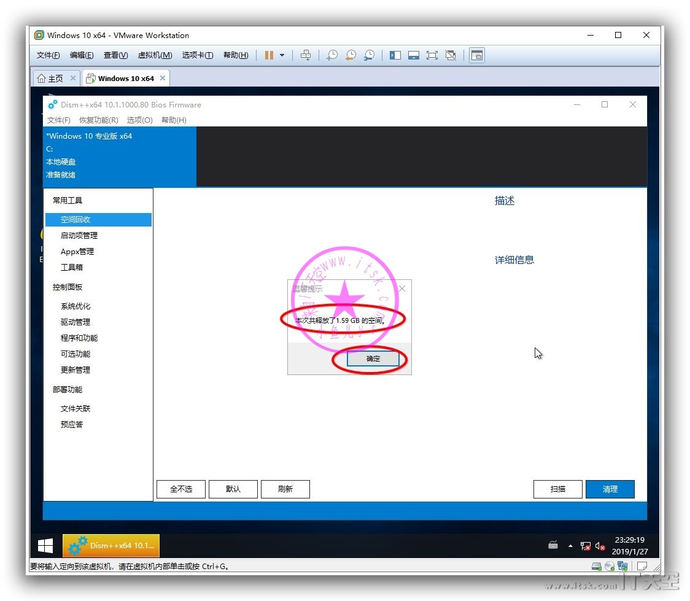Click the muted volume tray icon

pos(600,546)
